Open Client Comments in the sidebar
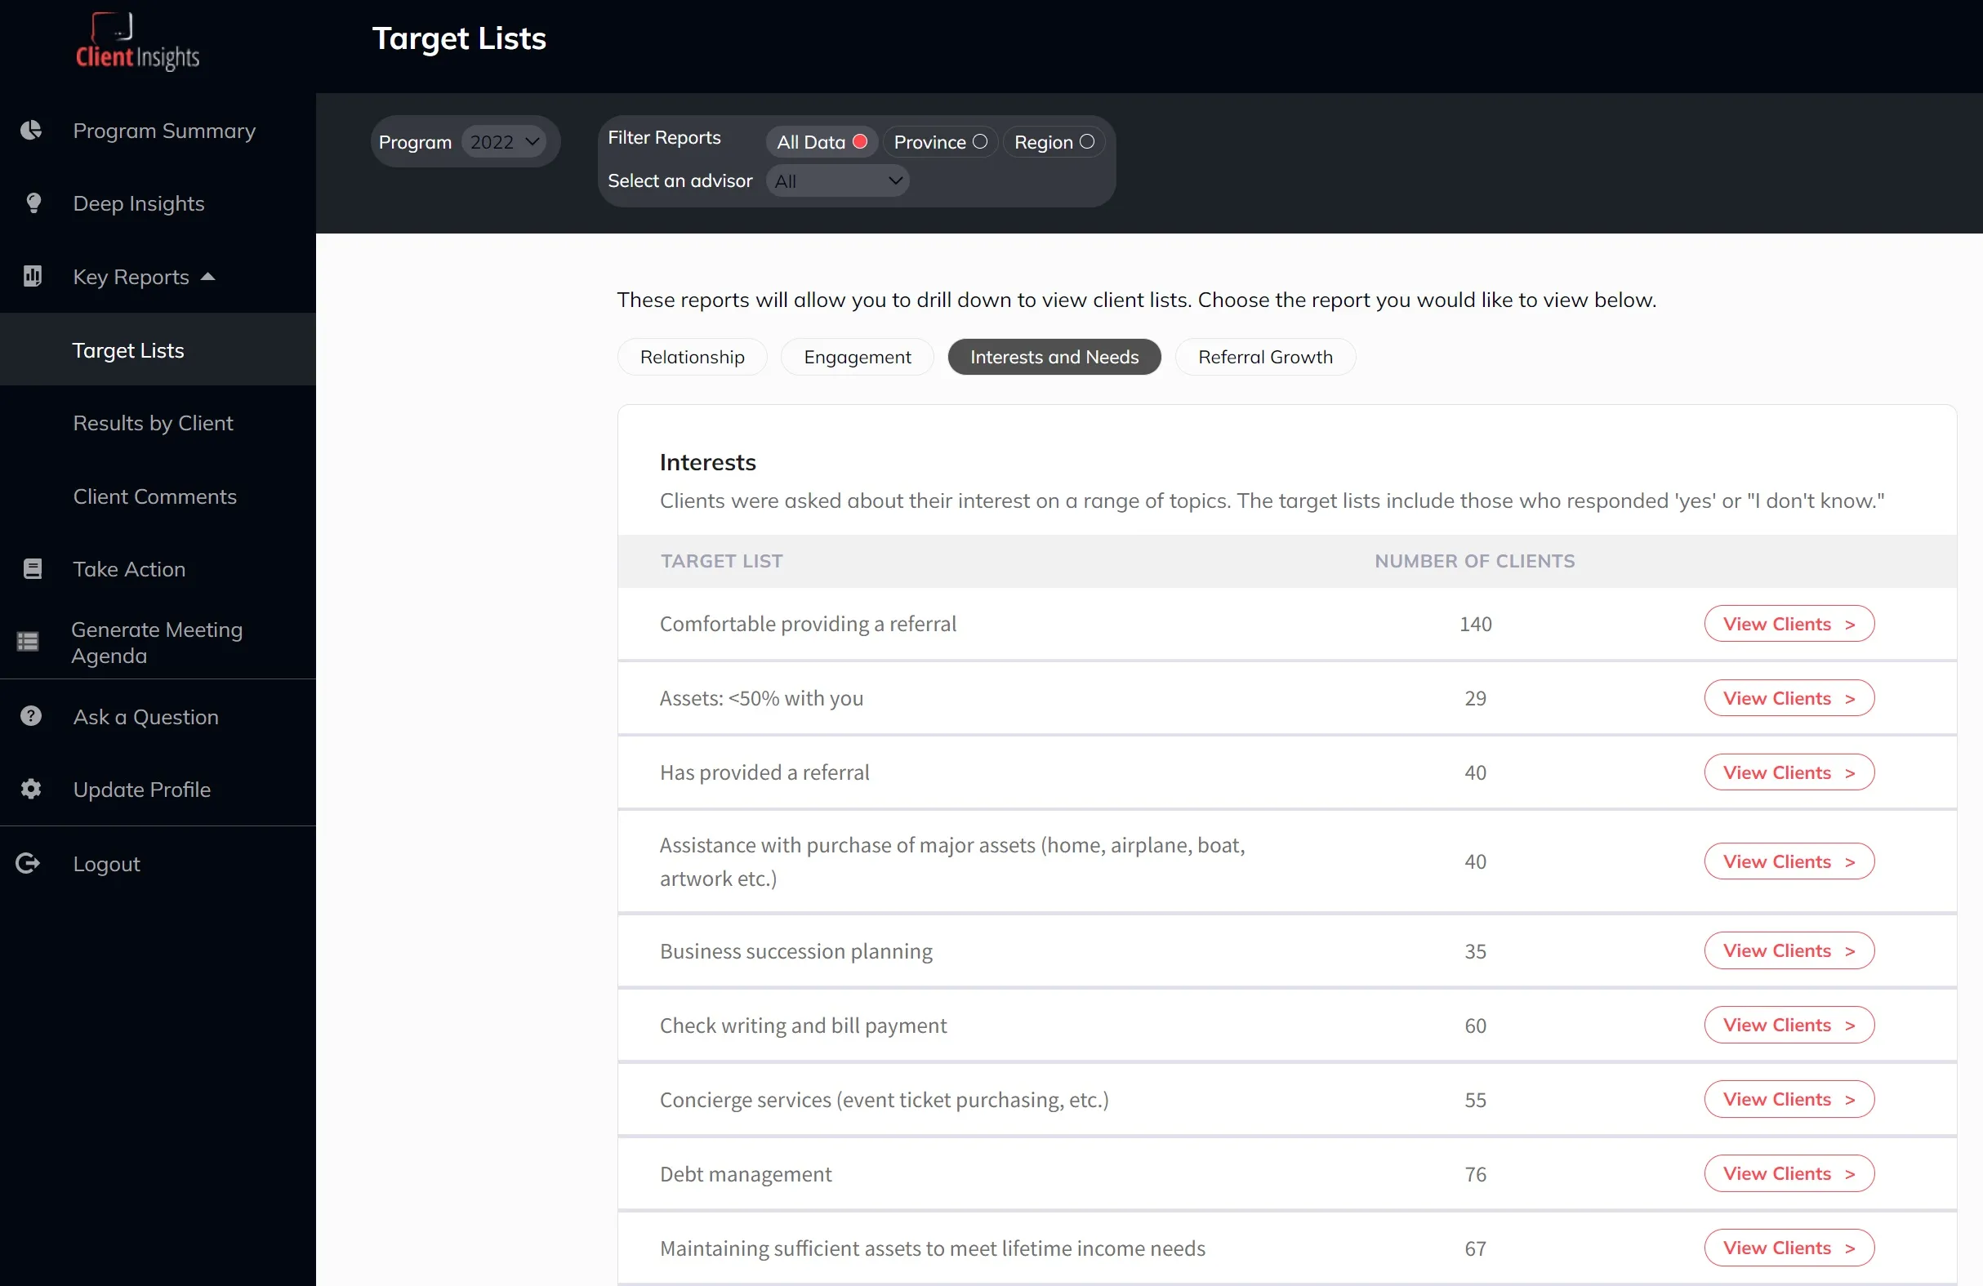The width and height of the screenshot is (1983, 1286). click(x=155, y=496)
